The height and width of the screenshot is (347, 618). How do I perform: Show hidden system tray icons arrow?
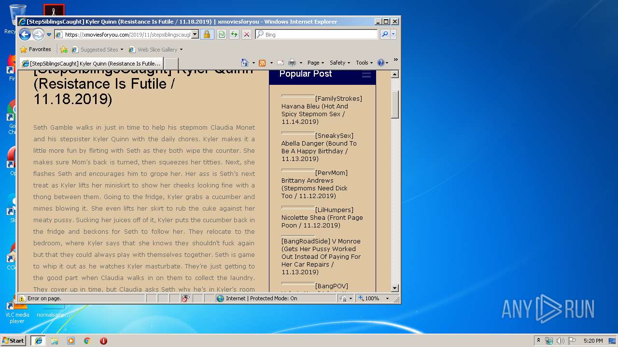pos(539,340)
